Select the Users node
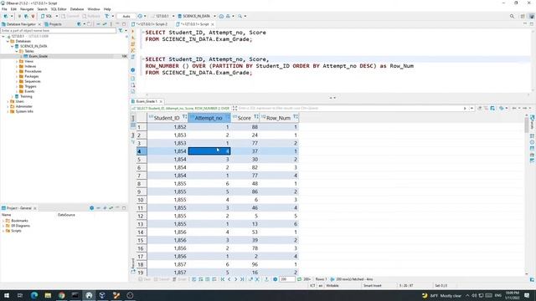 [x=19, y=101]
